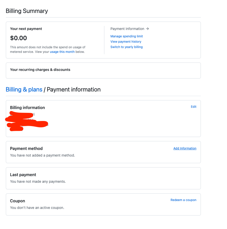Click the Coupon section heading

(x=17, y=201)
